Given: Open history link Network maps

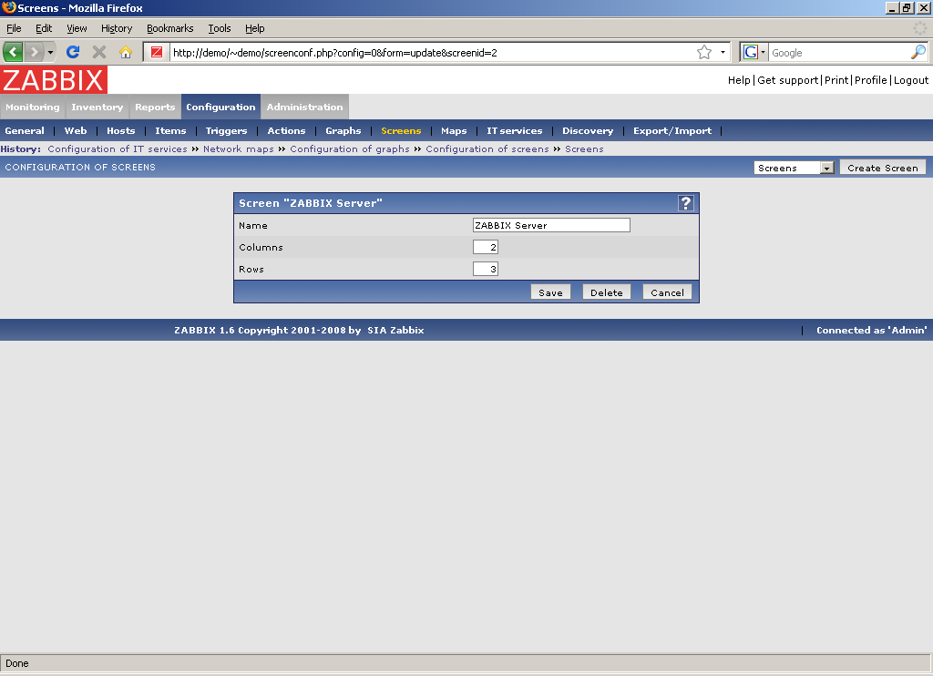Looking at the screenshot, I should click(239, 149).
